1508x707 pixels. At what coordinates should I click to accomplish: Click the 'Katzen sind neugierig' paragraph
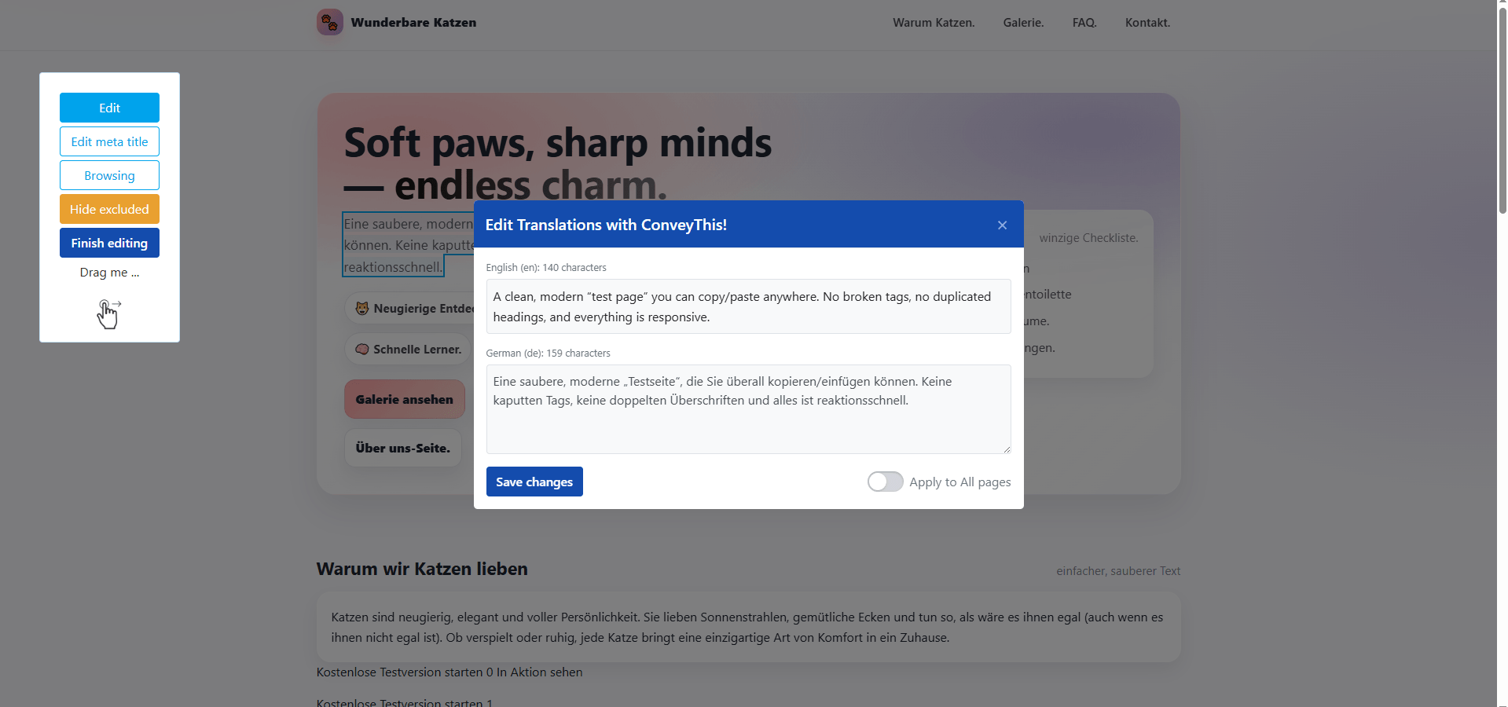pyautogui.click(x=747, y=627)
